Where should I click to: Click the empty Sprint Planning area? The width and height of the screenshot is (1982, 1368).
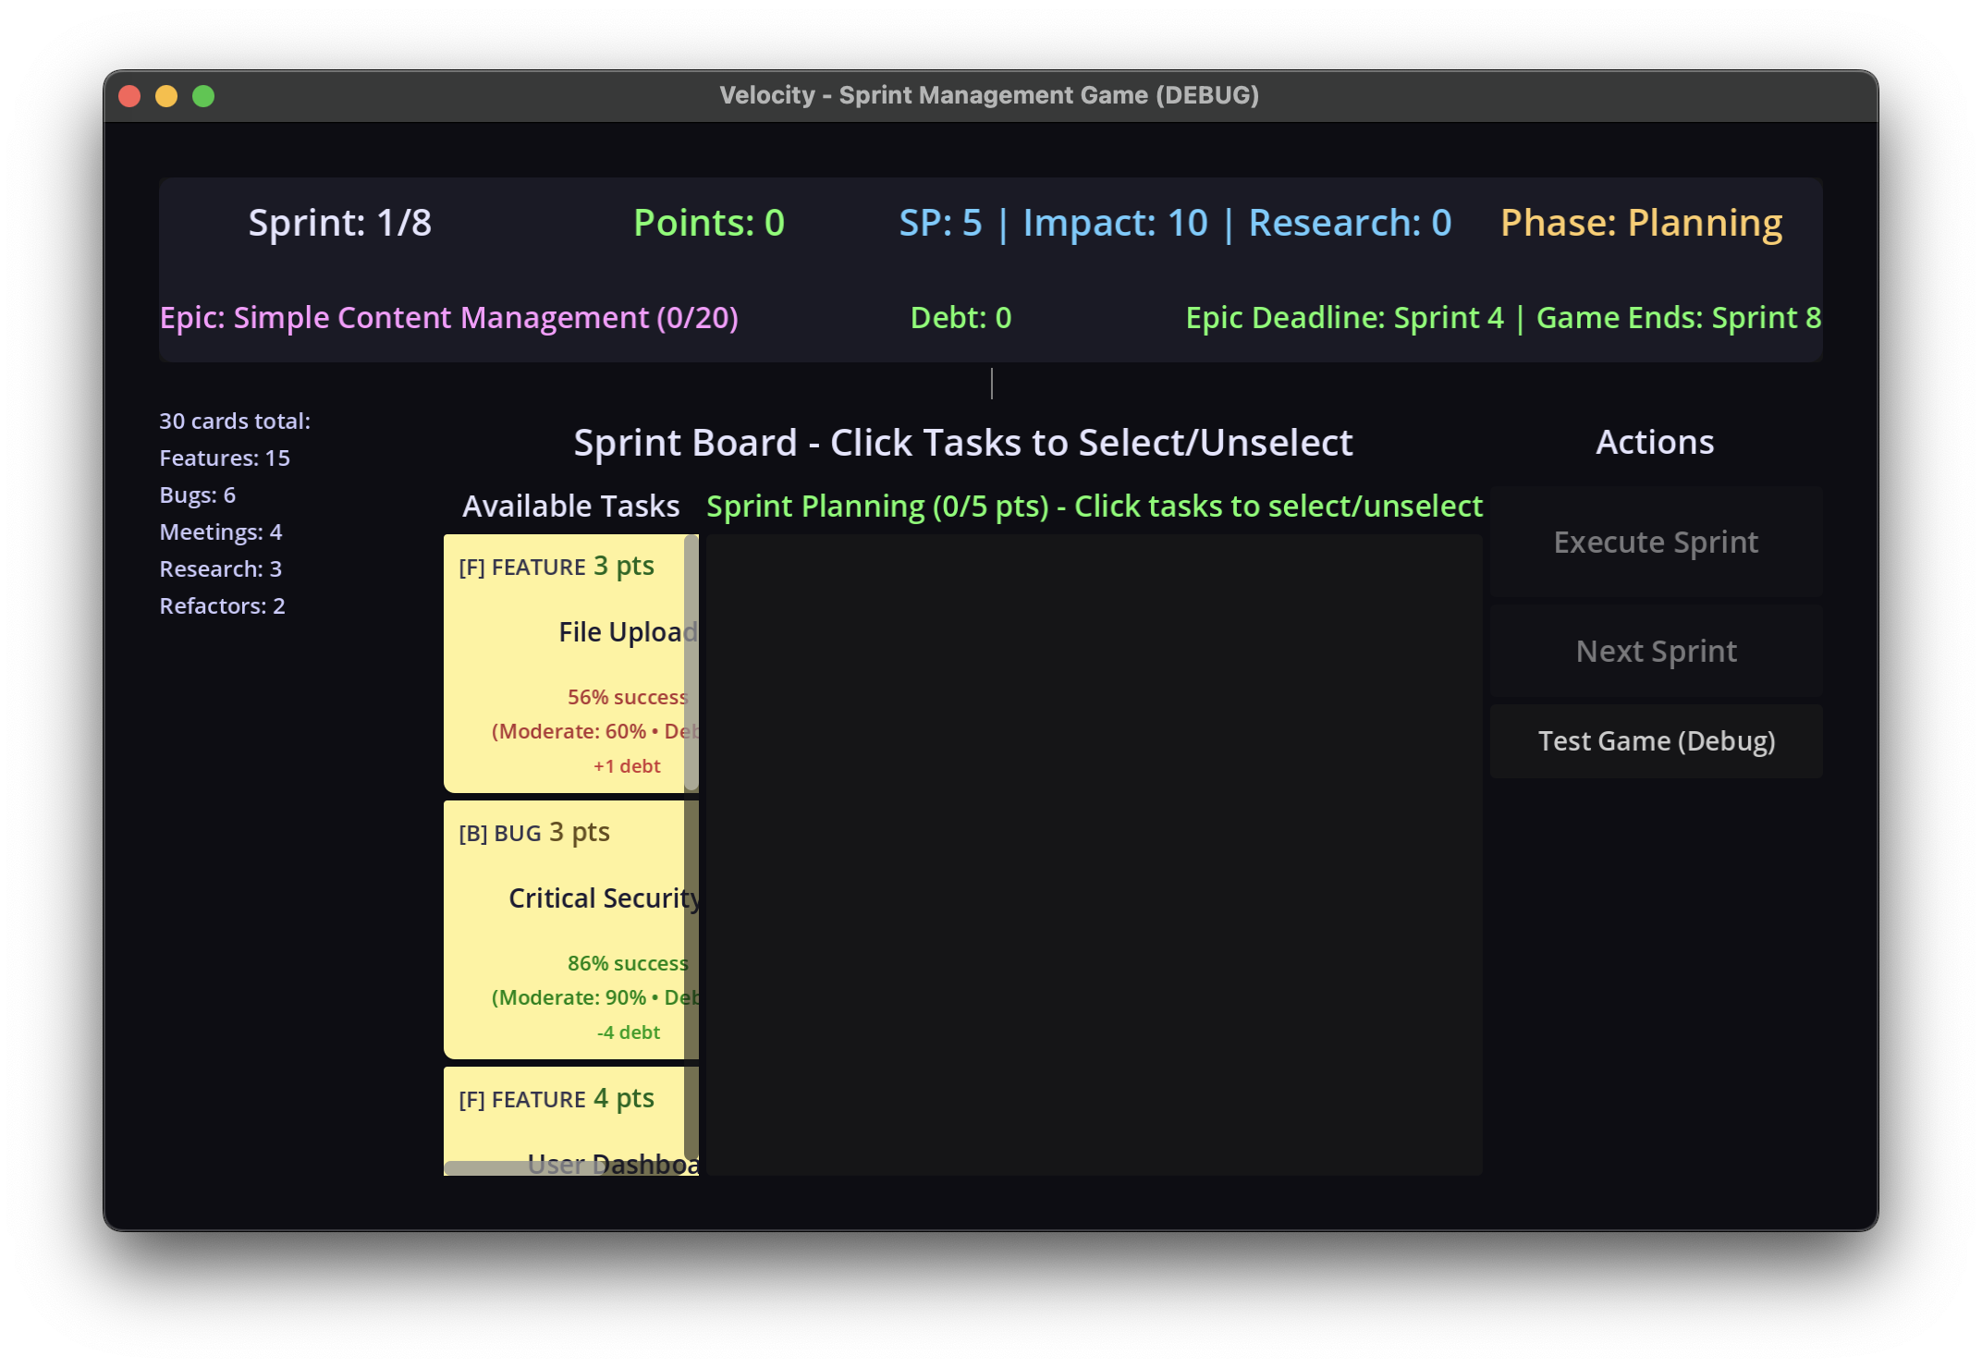[x=1093, y=854]
